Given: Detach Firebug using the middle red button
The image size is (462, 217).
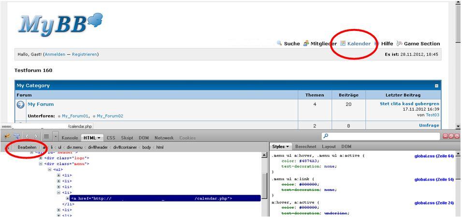Looking at the screenshot, I should click(451, 136).
